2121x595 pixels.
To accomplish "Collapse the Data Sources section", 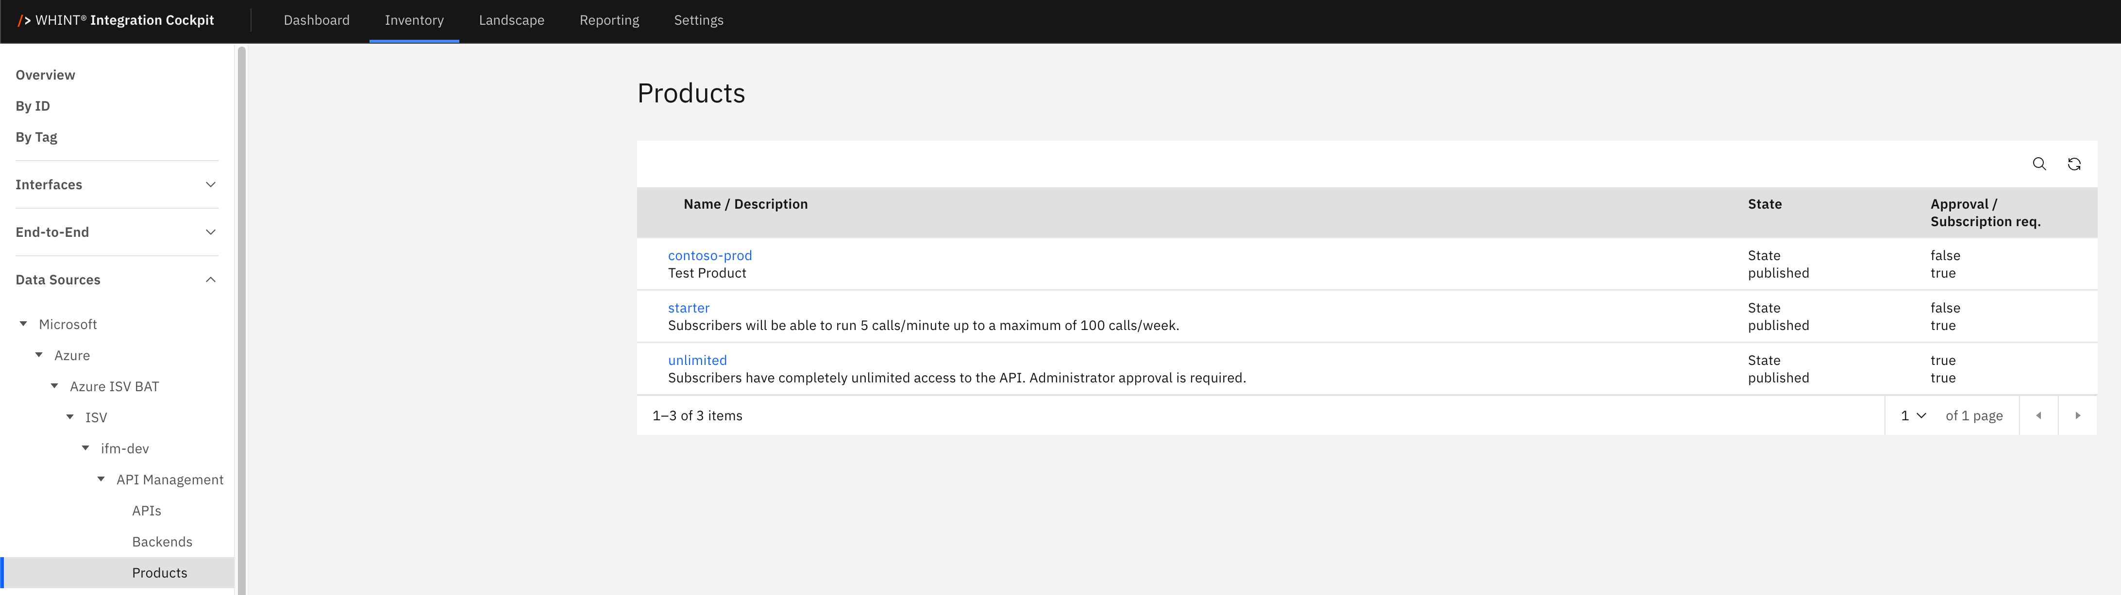I will 210,280.
